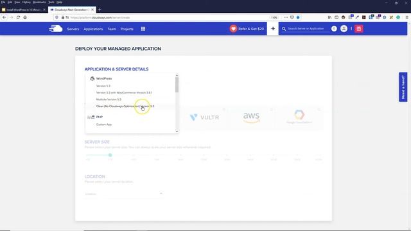This screenshot has height=231, width=411.
Task: Click the pocket shield icon in address bar
Action: [292, 17]
